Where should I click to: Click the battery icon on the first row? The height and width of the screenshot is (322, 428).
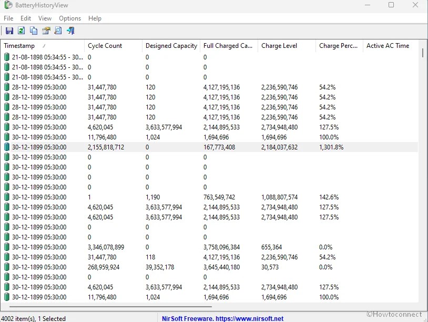[x=6, y=57]
